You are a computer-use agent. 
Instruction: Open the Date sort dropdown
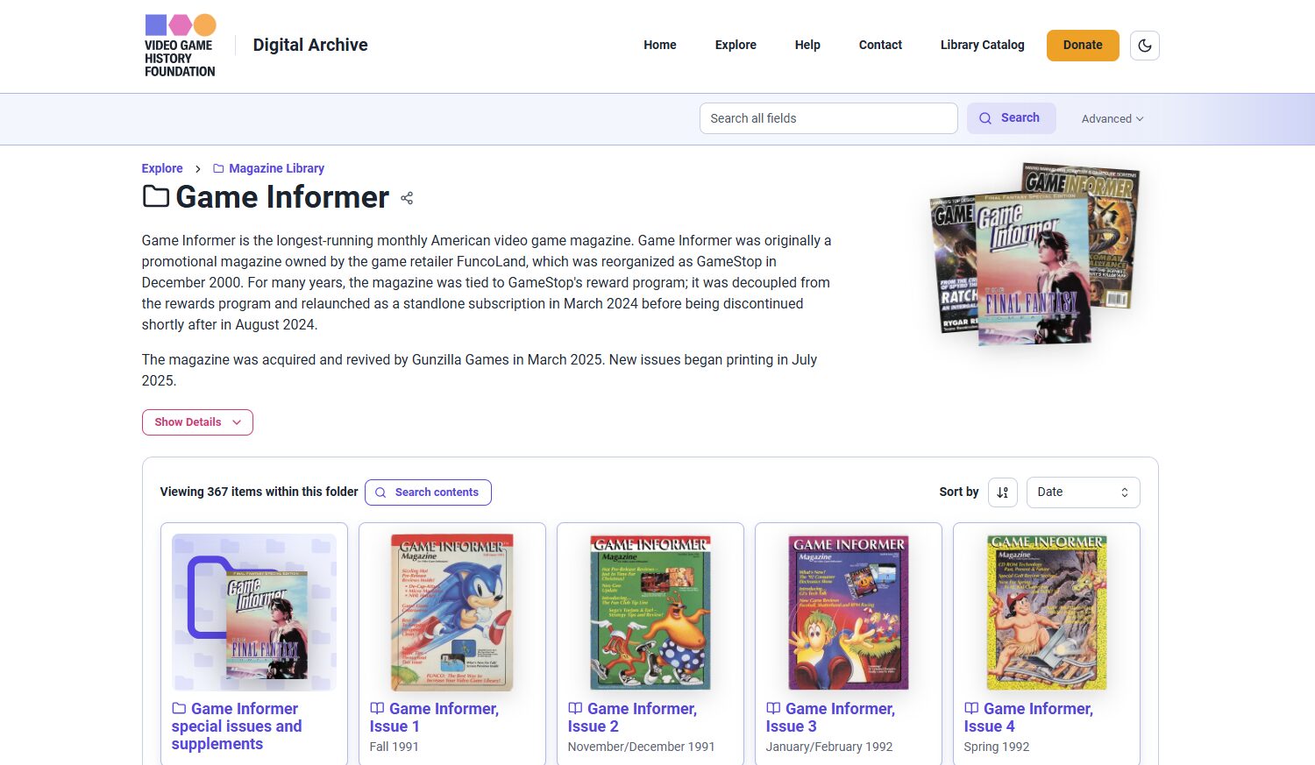[1083, 492]
